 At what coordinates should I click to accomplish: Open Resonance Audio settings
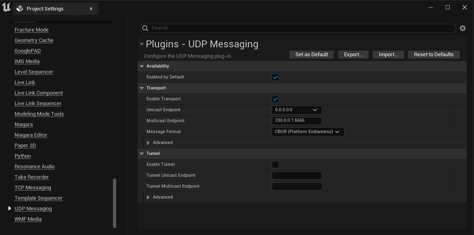click(34, 167)
